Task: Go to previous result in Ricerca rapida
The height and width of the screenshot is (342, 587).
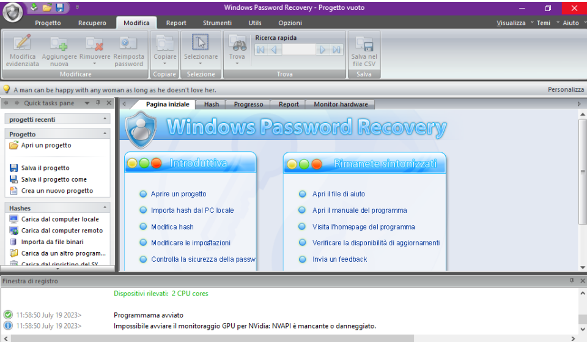Action: (x=274, y=50)
